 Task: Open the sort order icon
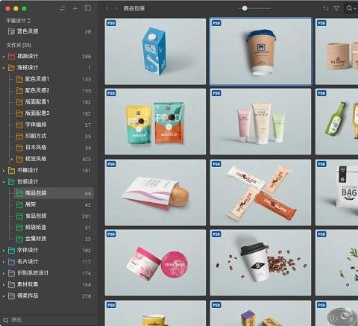point(326,8)
